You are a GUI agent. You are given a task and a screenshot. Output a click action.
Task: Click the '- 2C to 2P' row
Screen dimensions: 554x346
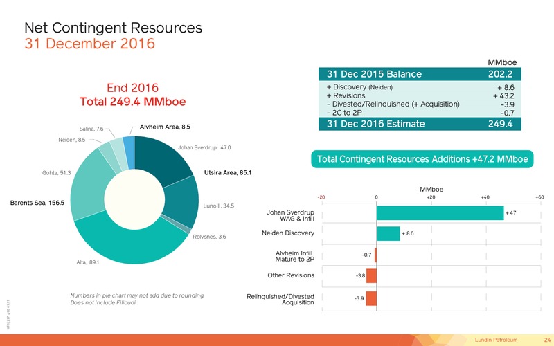point(420,113)
